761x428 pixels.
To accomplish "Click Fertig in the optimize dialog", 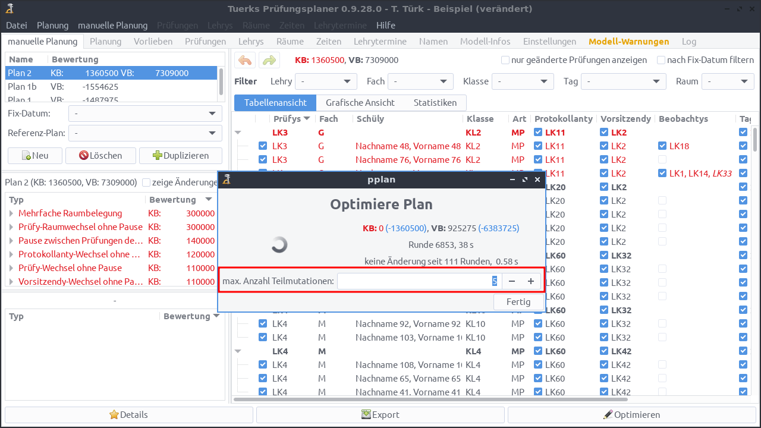I will (518, 302).
